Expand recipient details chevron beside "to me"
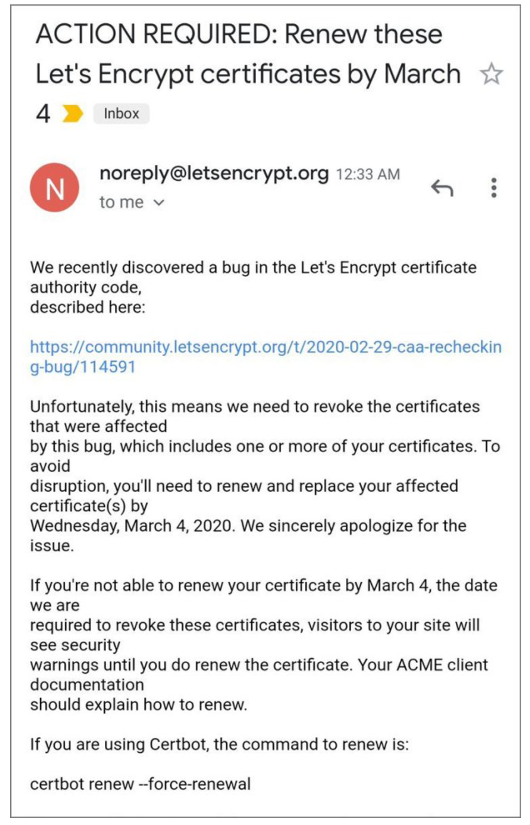 click(159, 203)
